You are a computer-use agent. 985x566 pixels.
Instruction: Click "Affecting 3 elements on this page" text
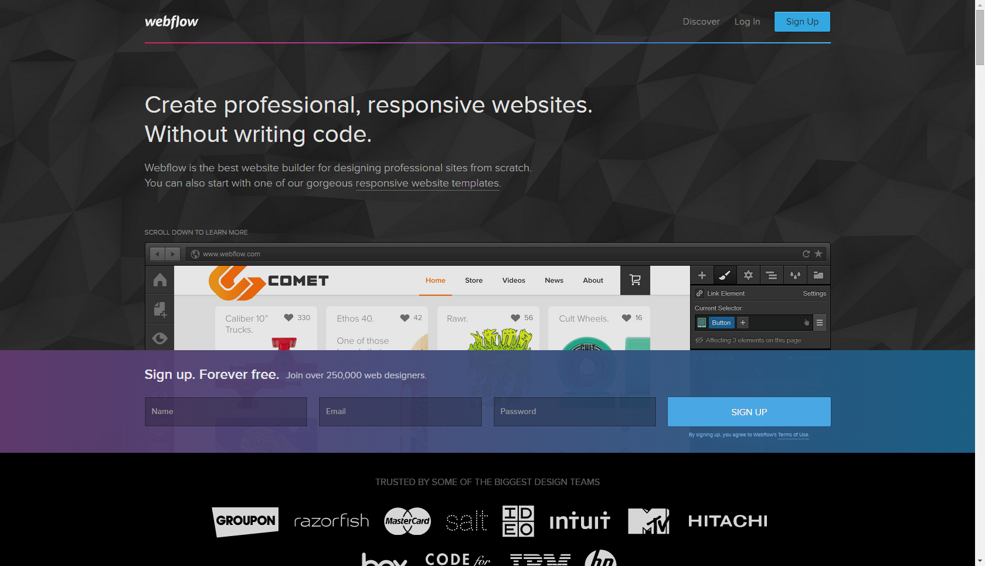(x=753, y=340)
